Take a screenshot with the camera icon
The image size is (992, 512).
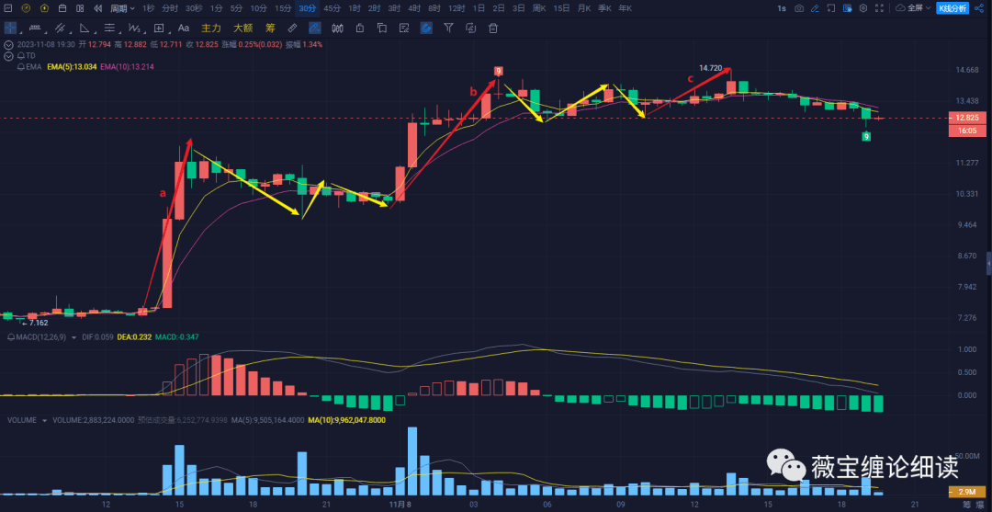pyautogui.click(x=799, y=8)
